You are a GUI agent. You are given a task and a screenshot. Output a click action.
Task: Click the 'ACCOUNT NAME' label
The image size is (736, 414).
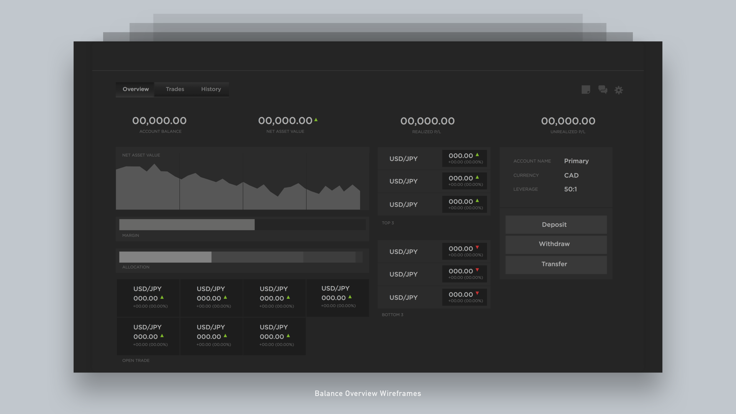pos(532,161)
